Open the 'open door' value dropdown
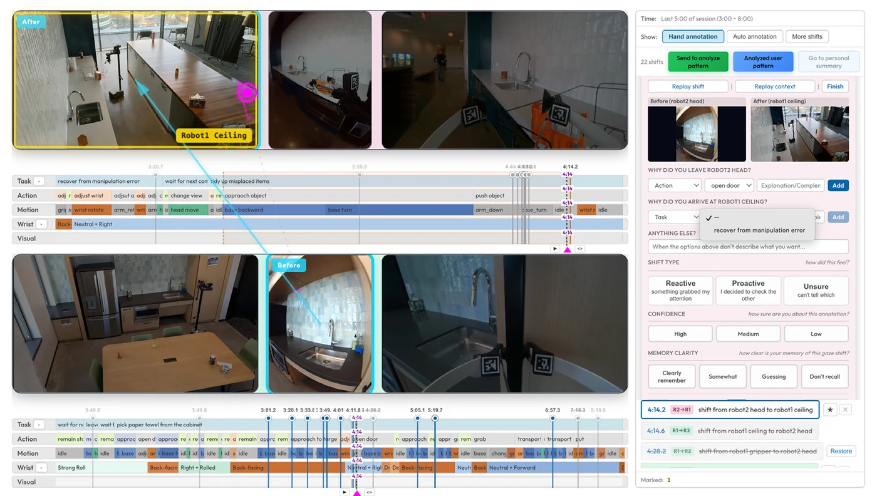877x496 pixels. pos(729,185)
